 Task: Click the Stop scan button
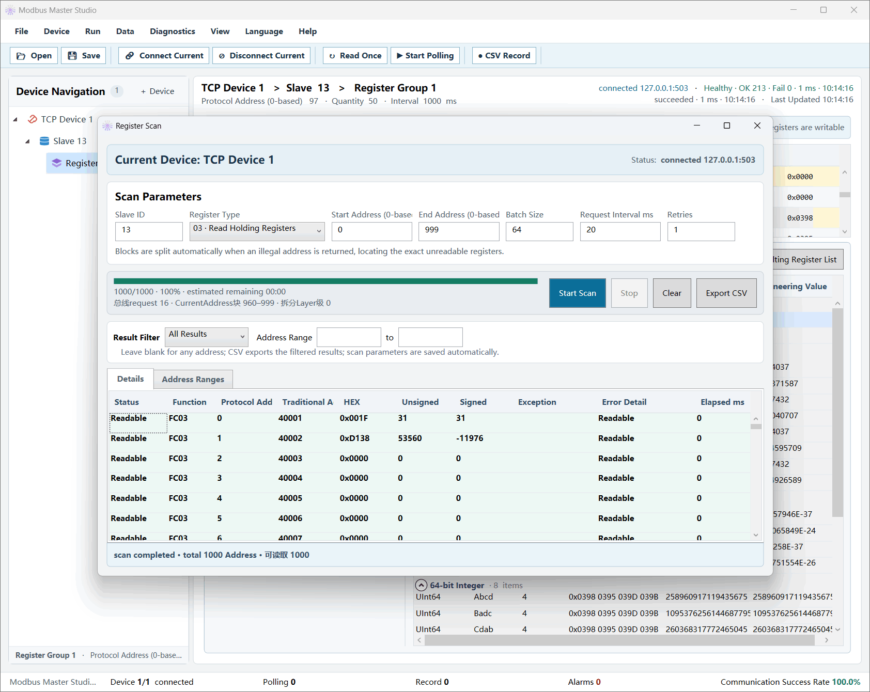tap(629, 293)
